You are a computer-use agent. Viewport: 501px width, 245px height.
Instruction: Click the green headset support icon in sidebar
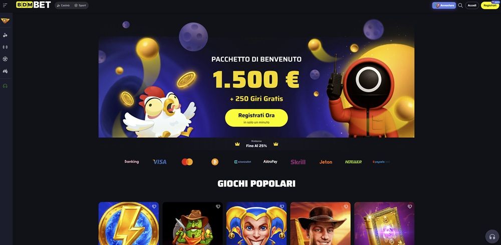pyautogui.click(x=5, y=86)
